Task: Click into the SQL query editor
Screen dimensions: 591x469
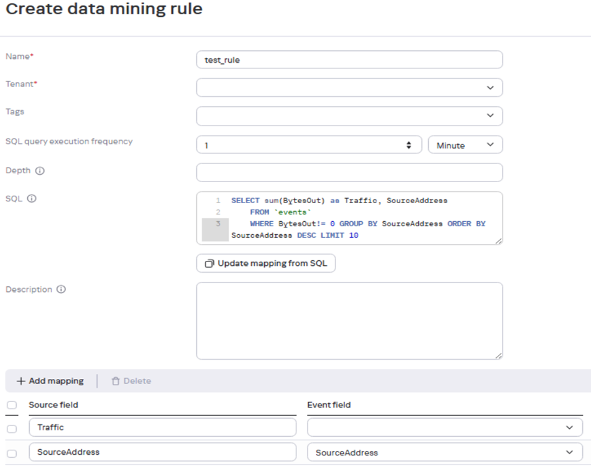Action: [349, 218]
